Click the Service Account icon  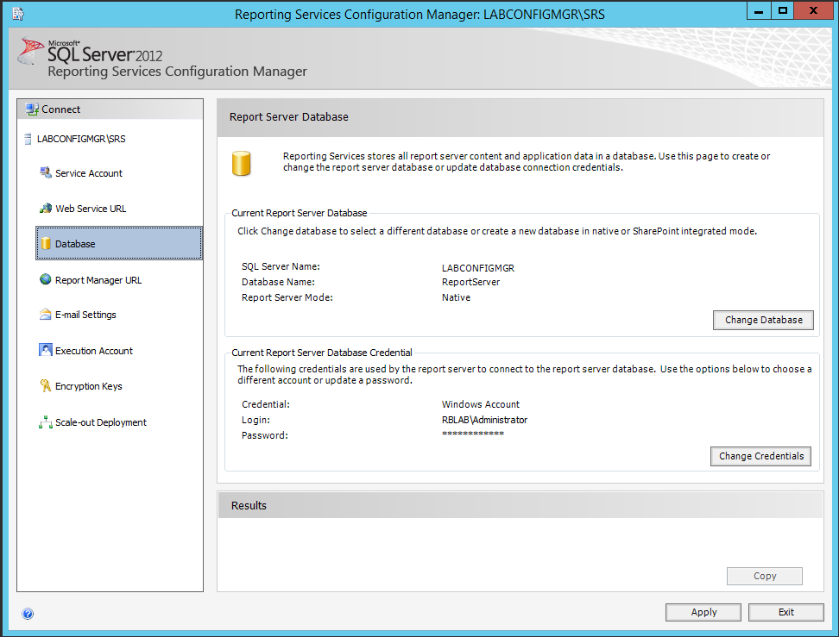coord(46,172)
